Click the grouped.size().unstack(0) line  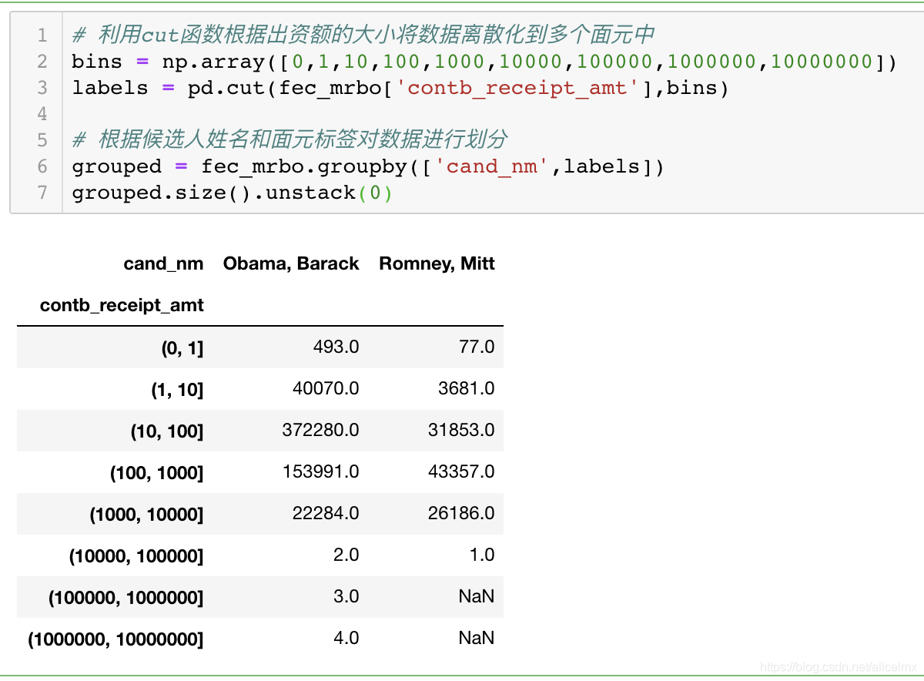point(233,193)
